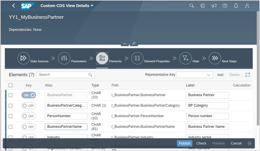The height and width of the screenshot is (151, 260).
Task: Click the SAP logo
Action: tap(28, 6)
